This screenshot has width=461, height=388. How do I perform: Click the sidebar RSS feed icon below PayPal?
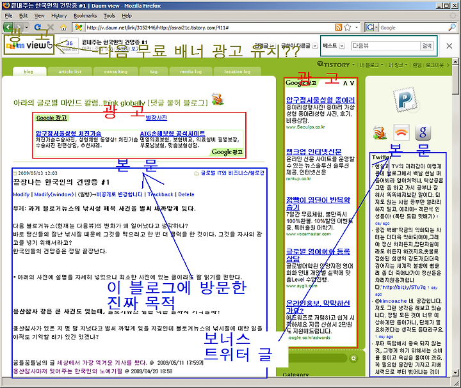pos(380,133)
